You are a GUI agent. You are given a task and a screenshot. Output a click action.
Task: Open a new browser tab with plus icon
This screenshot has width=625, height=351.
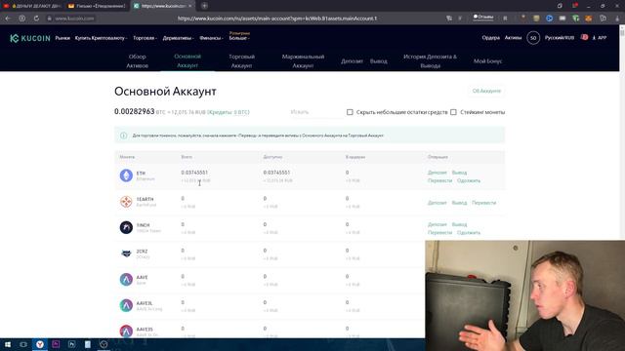pos(204,6)
